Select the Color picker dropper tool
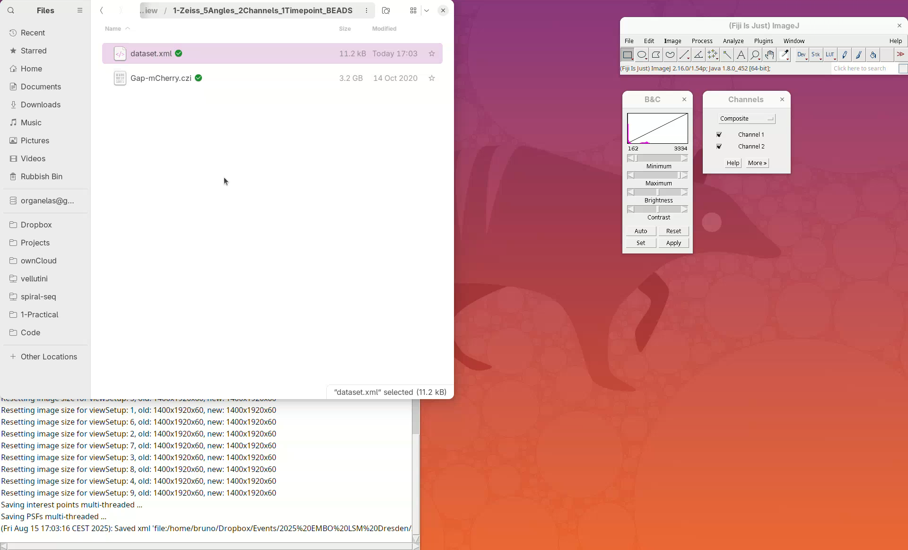Image resolution: width=908 pixels, height=550 pixels. [785, 55]
